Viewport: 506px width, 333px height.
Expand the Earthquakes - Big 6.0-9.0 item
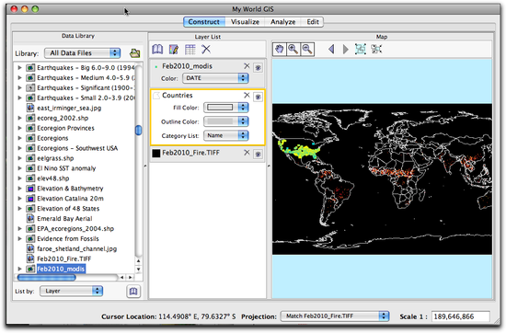point(19,67)
